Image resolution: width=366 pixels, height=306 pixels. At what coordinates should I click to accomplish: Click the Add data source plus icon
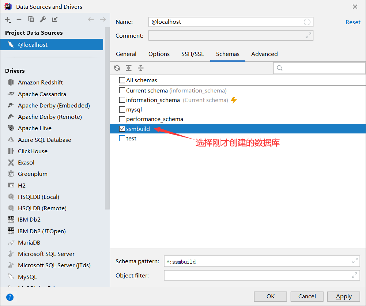pyautogui.click(x=8, y=20)
